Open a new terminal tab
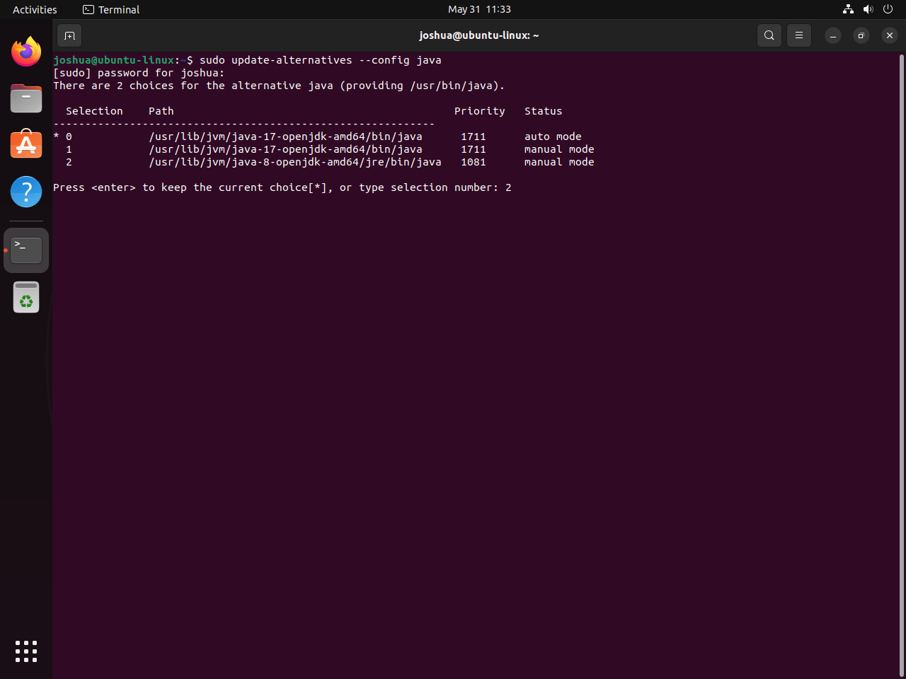 (69, 35)
